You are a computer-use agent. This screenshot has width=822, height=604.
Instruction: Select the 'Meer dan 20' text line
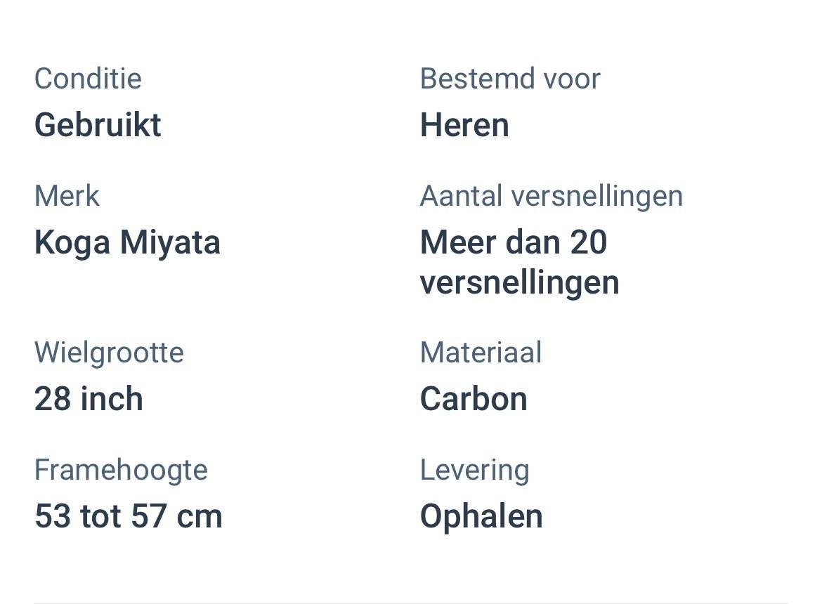pyautogui.click(x=514, y=243)
